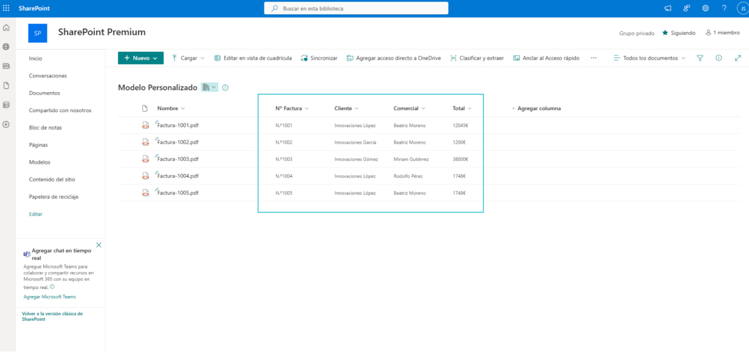Open the app launcher waffle icon

pos(6,8)
